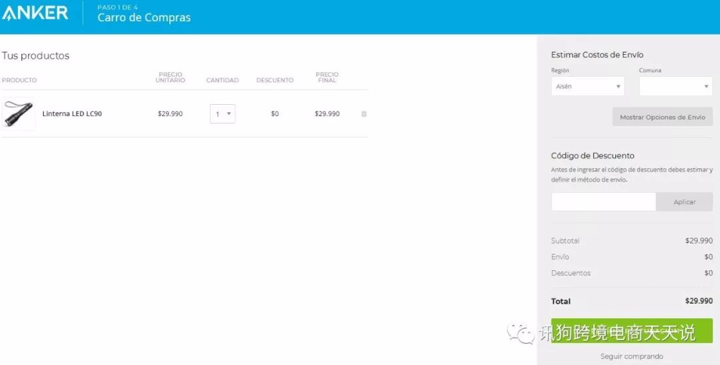
Task: Click the Código de Descuento heading
Action: [x=593, y=156]
